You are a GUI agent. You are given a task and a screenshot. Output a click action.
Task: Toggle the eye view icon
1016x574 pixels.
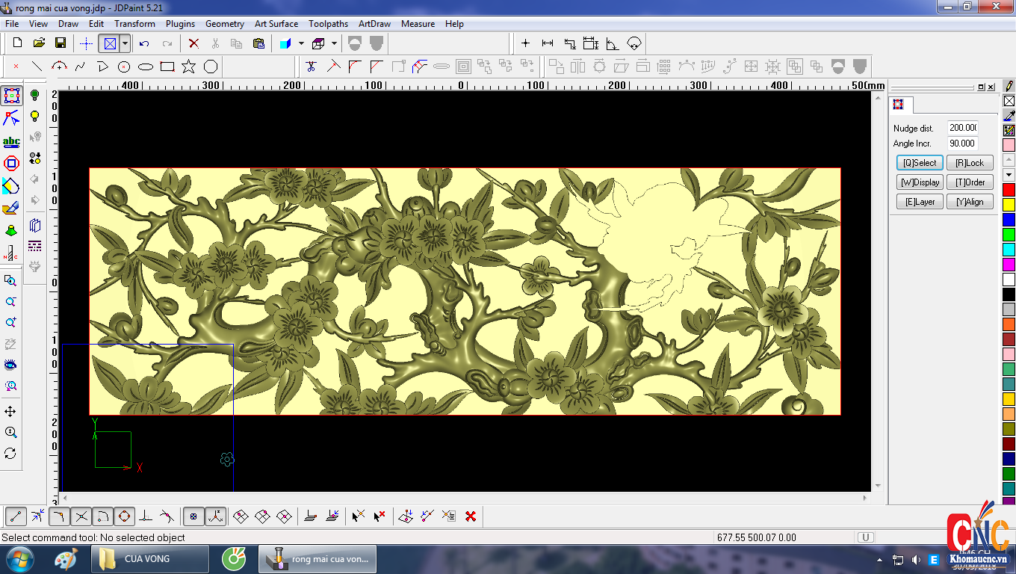[10, 365]
